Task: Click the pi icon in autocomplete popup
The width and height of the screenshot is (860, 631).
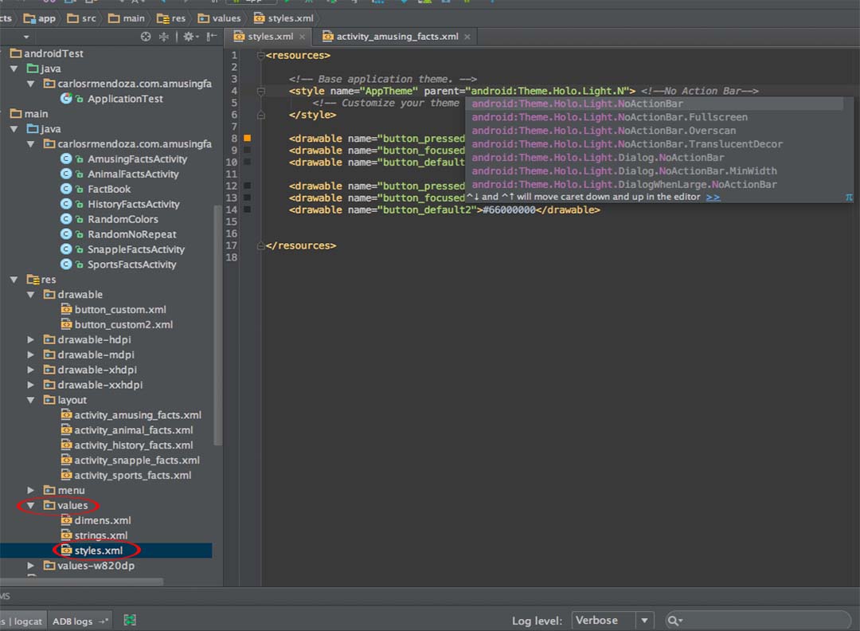Action: 849,197
